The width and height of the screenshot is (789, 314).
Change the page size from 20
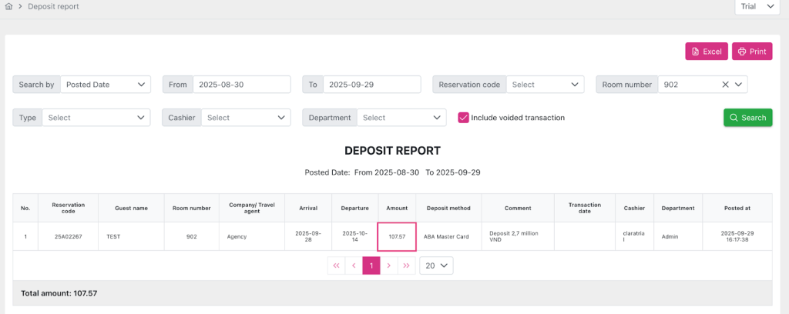(435, 266)
